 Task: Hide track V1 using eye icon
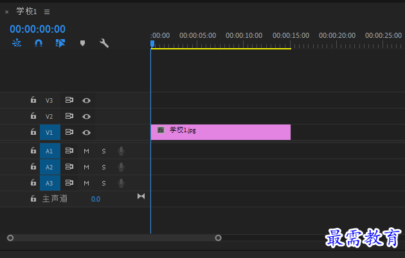tap(86, 132)
